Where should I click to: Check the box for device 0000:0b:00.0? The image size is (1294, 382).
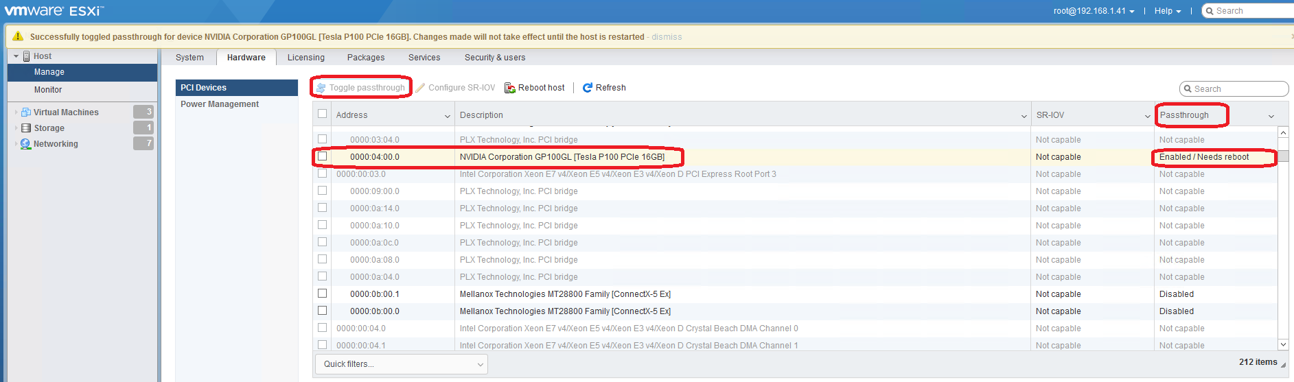[x=323, y=311]
